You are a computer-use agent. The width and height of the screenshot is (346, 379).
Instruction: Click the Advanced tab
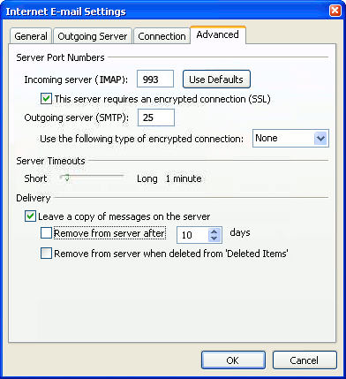click(x=217, y=34)
